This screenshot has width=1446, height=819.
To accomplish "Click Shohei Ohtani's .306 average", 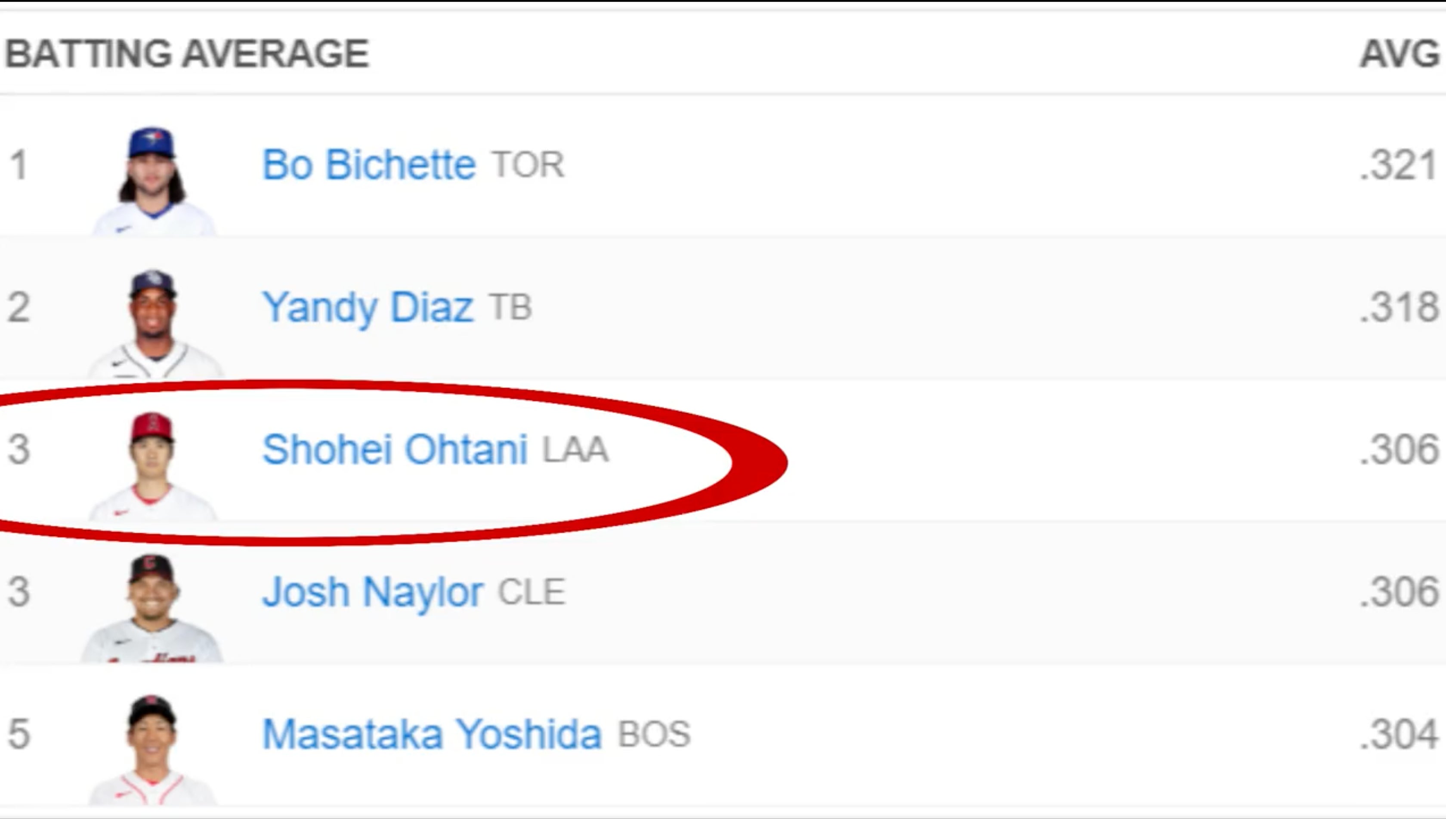I will [1399, 450].
